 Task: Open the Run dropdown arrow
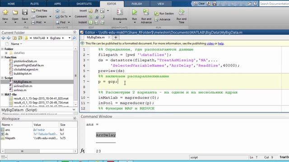[x=135, y=22]
